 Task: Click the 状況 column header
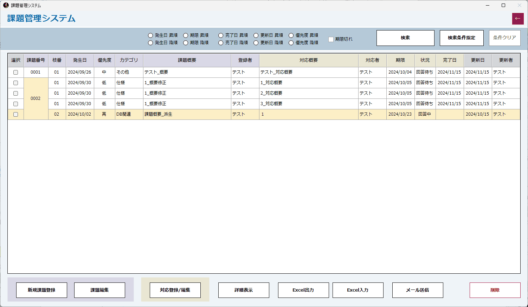(425, 60)
